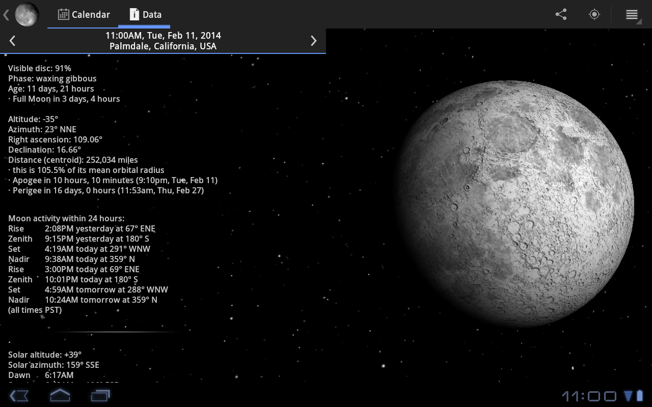
Task: Select the Data tab
Action: pos(145,14)
